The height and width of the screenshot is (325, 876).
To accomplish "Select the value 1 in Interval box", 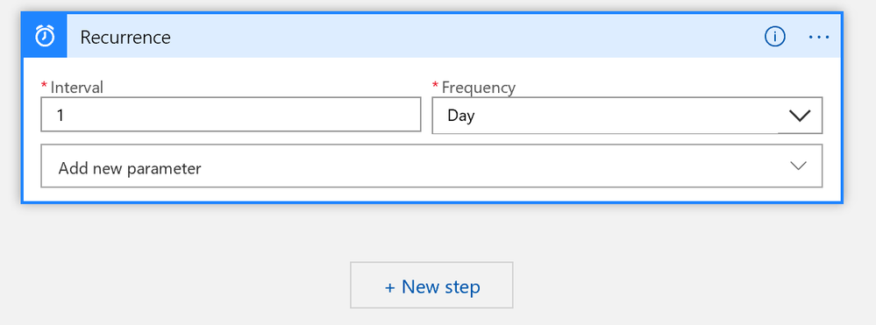I will click(x=60, y=115).
